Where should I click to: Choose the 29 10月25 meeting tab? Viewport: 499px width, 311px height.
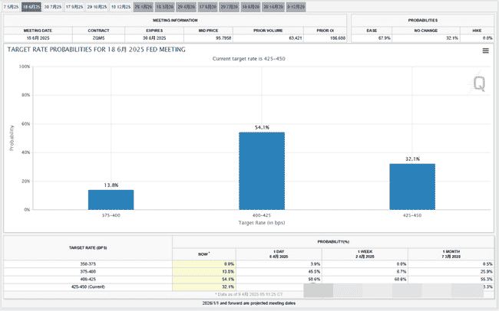(x=97, y=6)
